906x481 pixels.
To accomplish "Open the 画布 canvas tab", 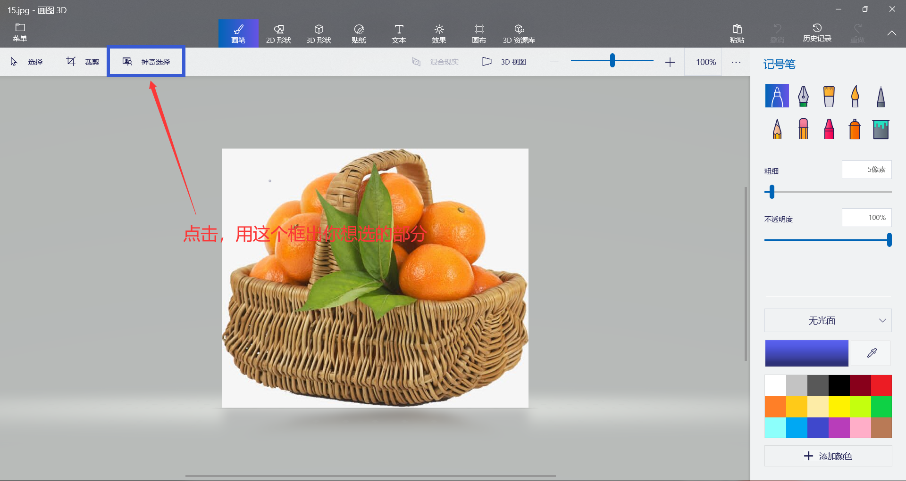I will [479, 33].
